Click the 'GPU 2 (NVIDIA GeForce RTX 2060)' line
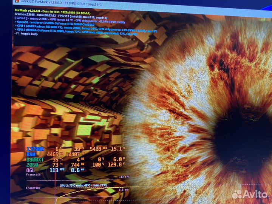This screenshot has width=272, height=204. (76, 32)
